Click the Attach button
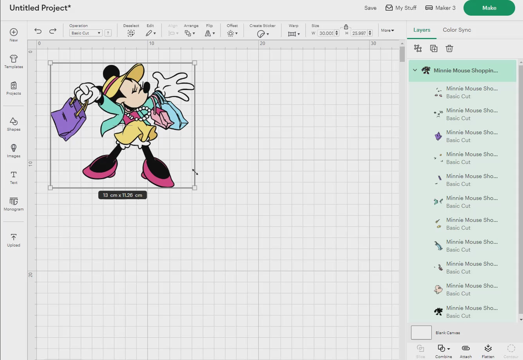 click(x=466, y=351)
